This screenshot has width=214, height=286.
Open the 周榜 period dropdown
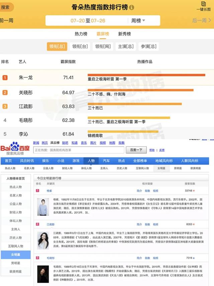point(138,21)
